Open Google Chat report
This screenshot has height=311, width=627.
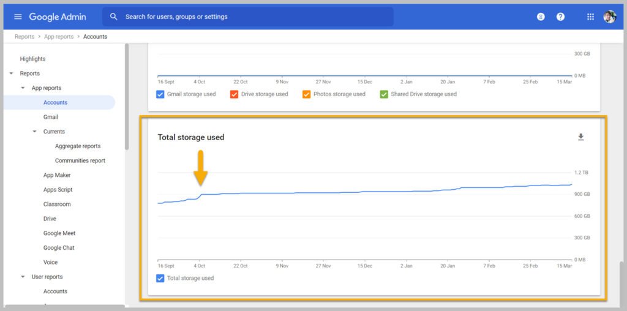(x=59, y=248)
